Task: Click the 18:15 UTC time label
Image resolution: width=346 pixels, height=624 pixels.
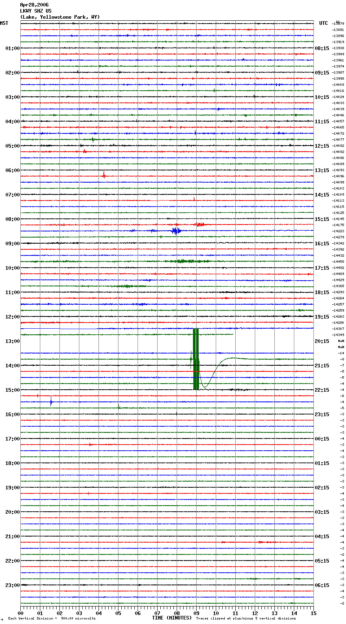Action: coord(322,292)
